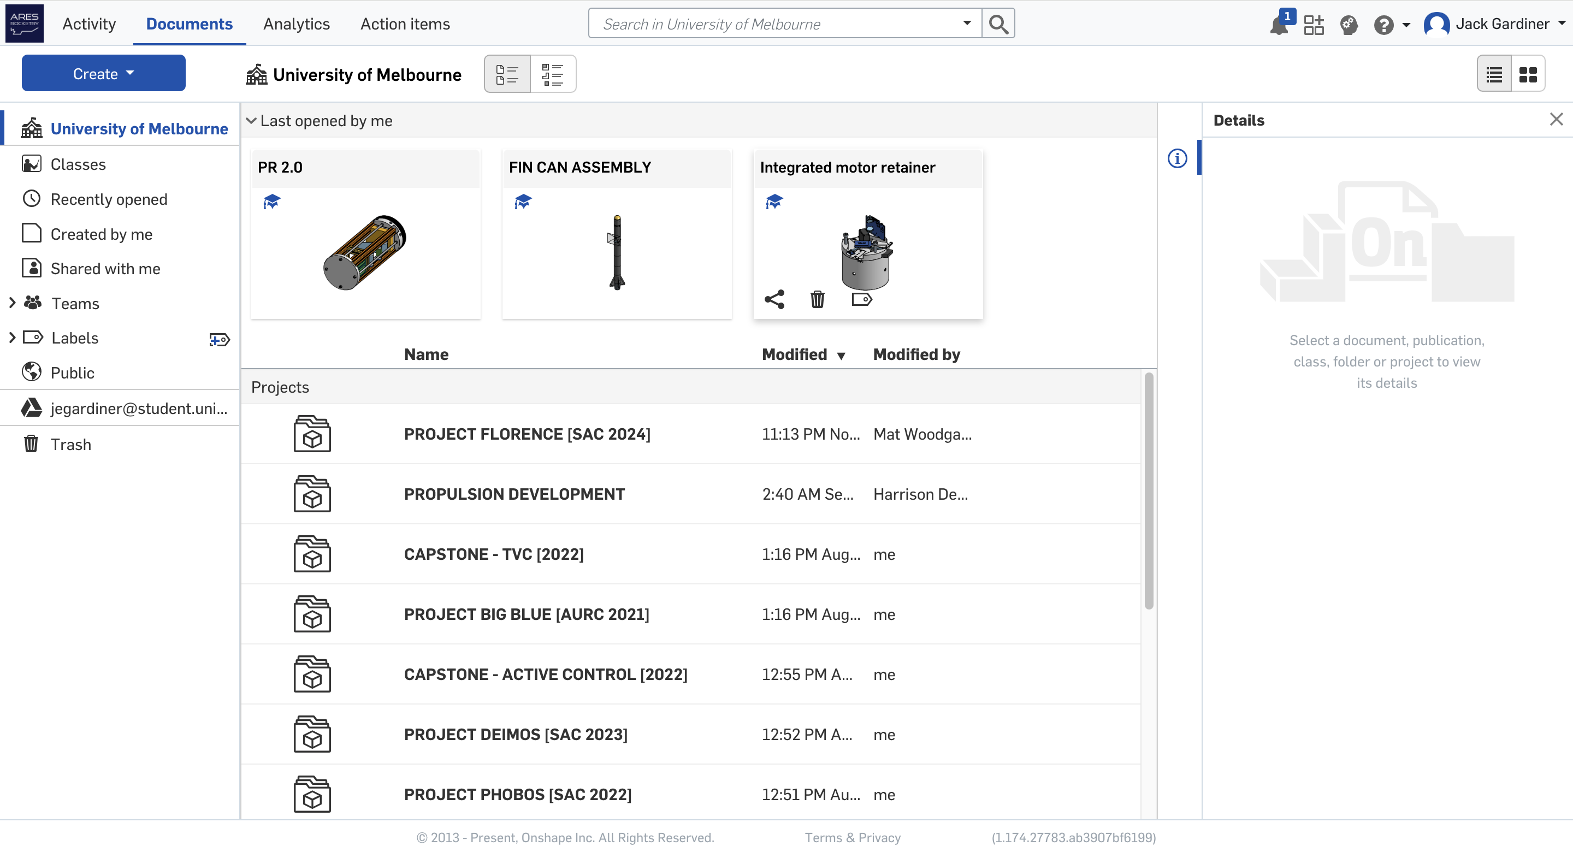The image size is (1573, 852).
Task: Open Integrated motor retainer thumbnail
Action: pos(867,252)
